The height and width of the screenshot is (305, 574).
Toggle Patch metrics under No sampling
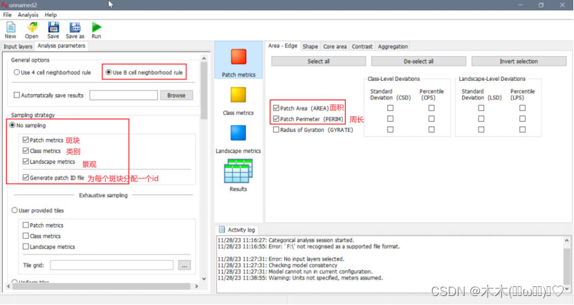point(26,140)
